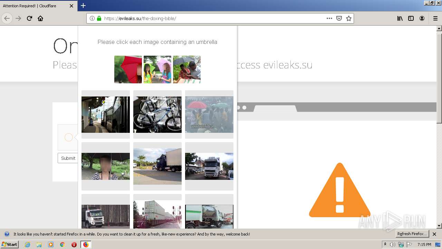Dismiss the Firefox notification bar
This screenshot has width=442, height=249.
(434, 234)
